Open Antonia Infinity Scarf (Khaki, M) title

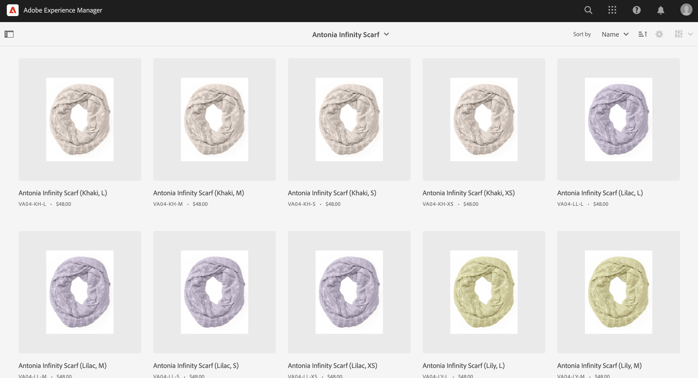coord(198,193)
